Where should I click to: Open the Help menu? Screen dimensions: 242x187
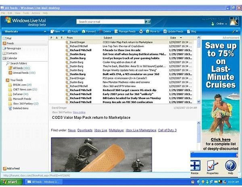coord(45,13)
